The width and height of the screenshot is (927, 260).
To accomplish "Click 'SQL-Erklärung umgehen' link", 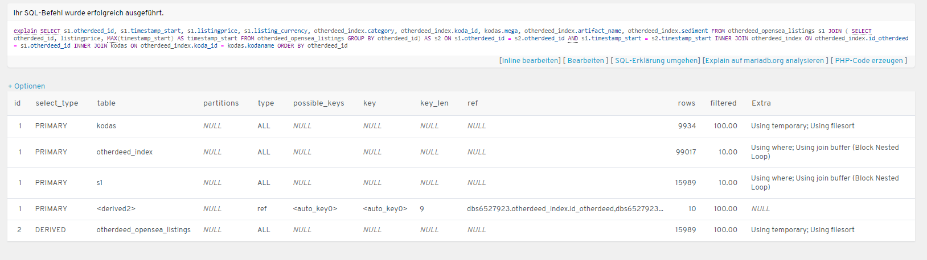I will tap(657, 61).
